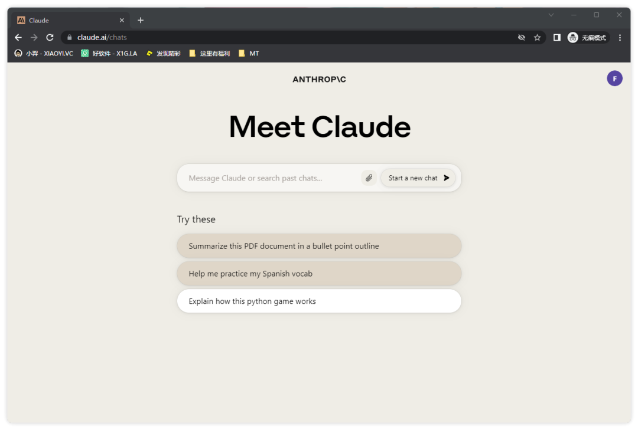Image resolution: width=638 pixels, height=430 pixels.
Task: Open a new browser tab with plus
Action: [x=141, y=20]
